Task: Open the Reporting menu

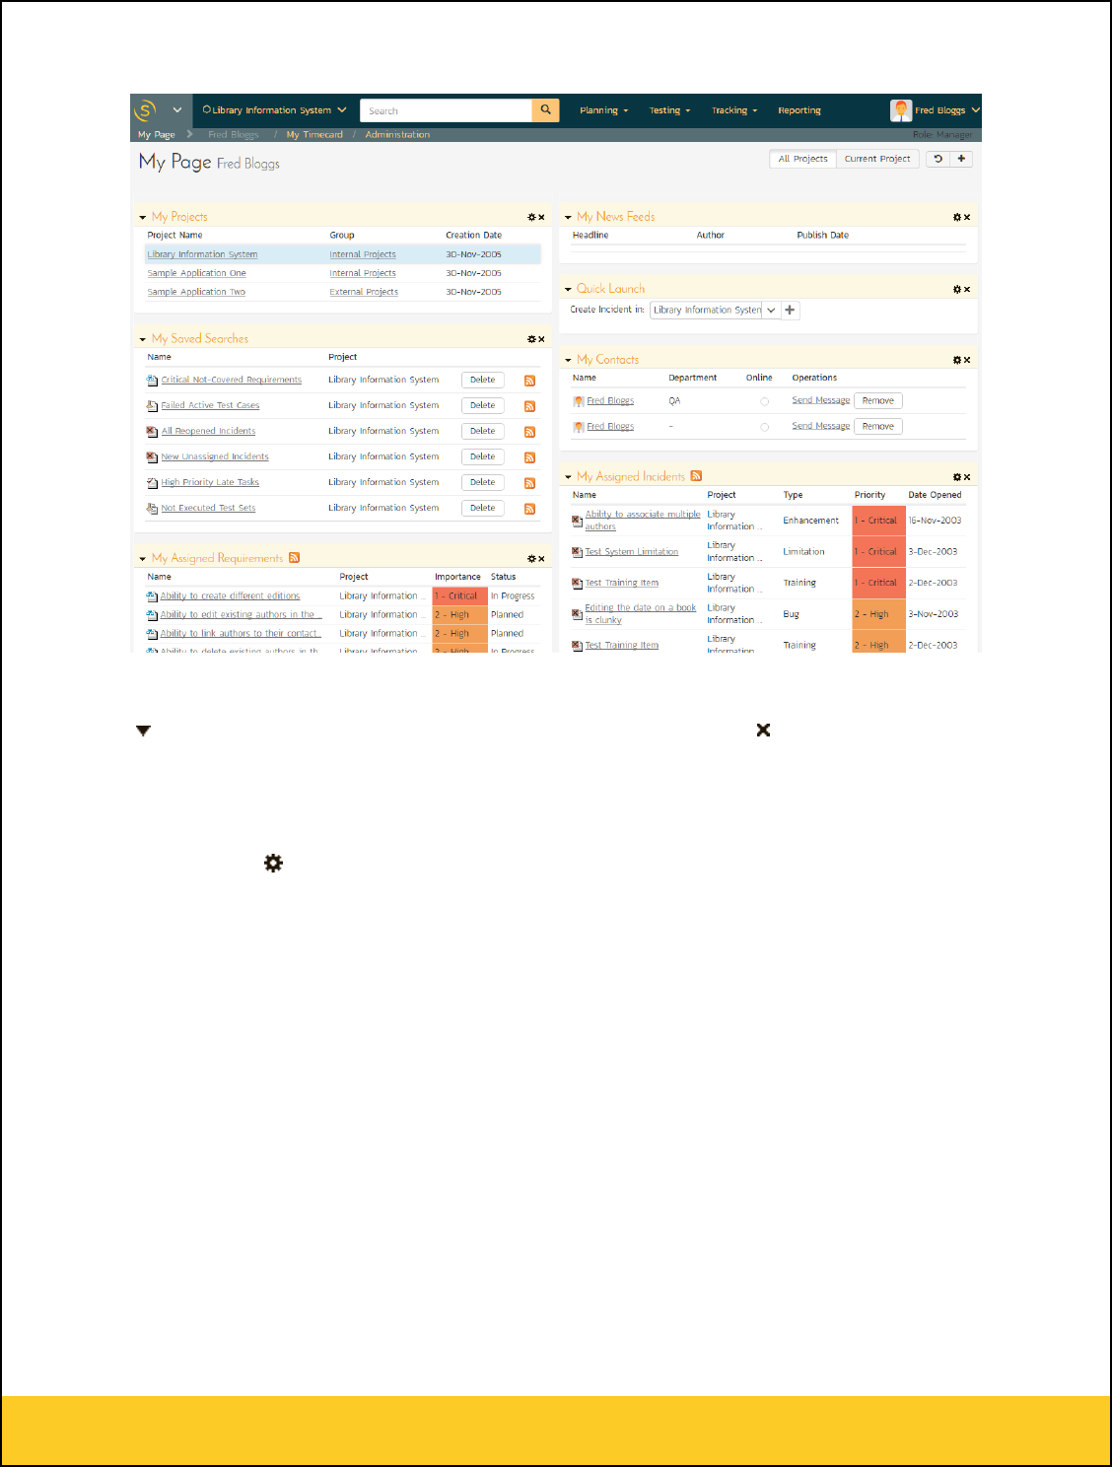Action: click(799, 110)
